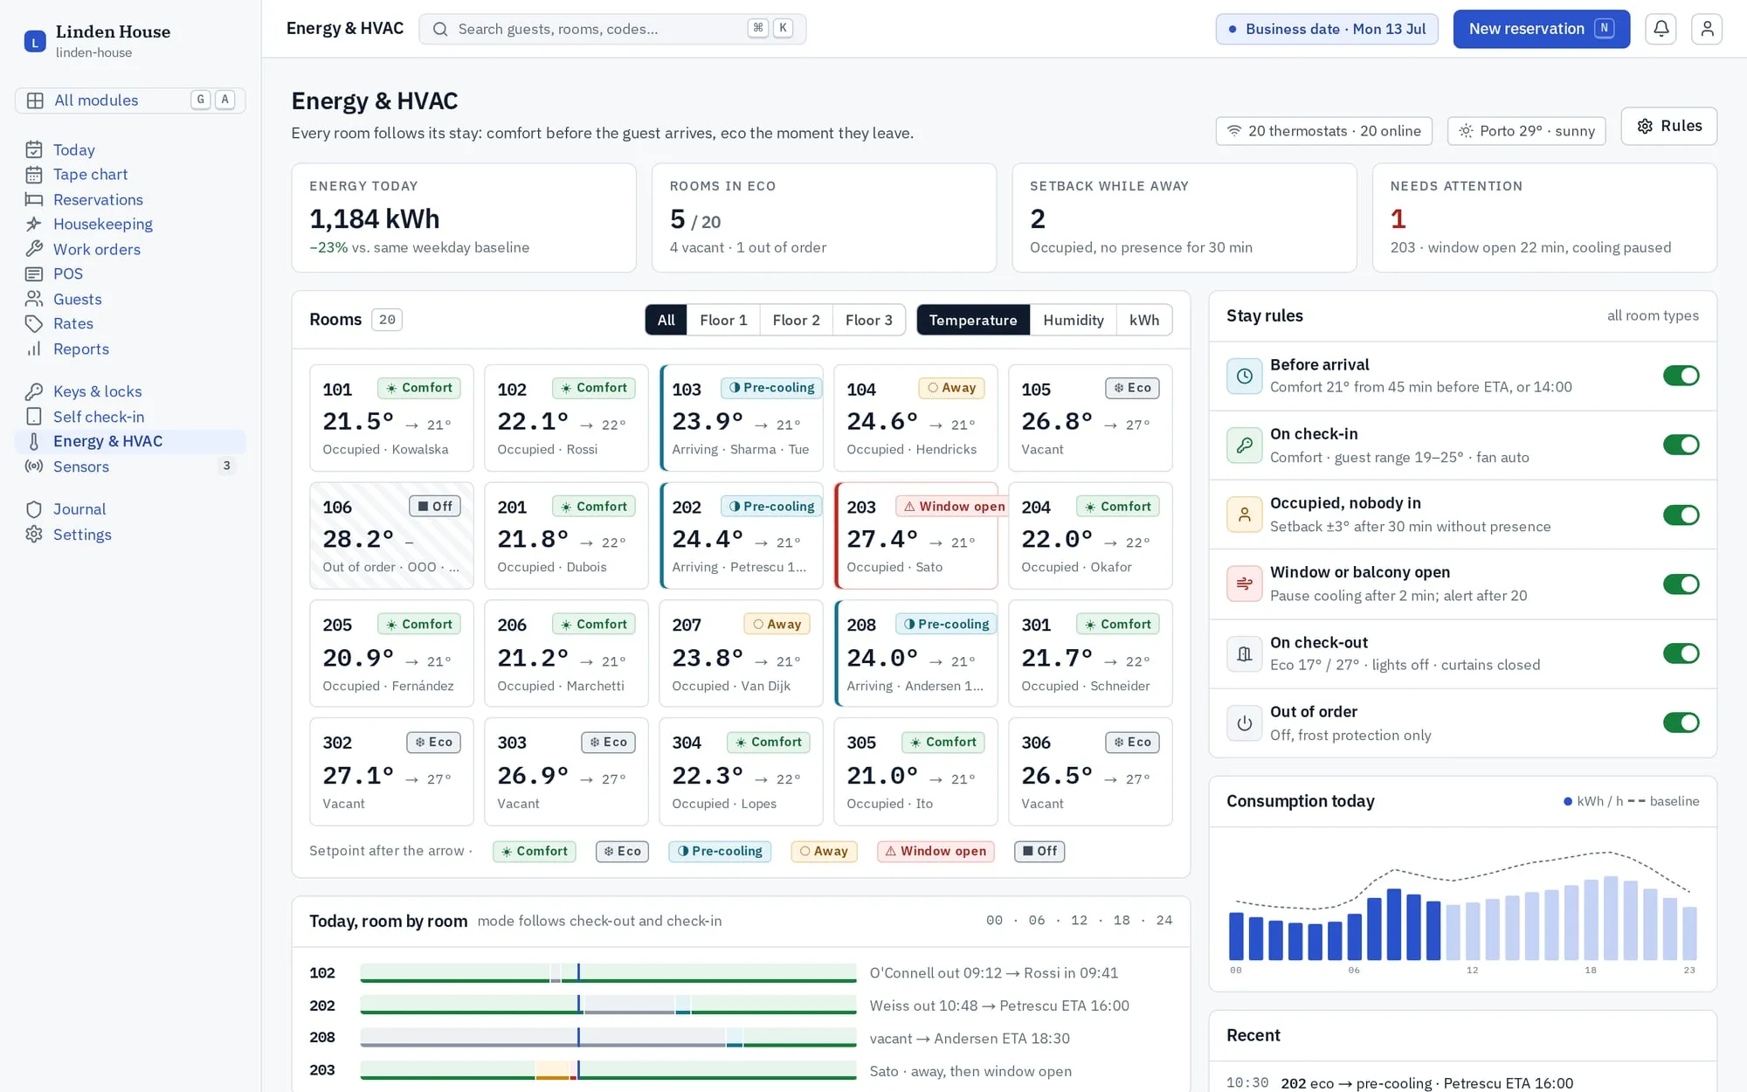Click the Window open legend swatch
The image size is (1747, 1092).
tap(936, 851)
